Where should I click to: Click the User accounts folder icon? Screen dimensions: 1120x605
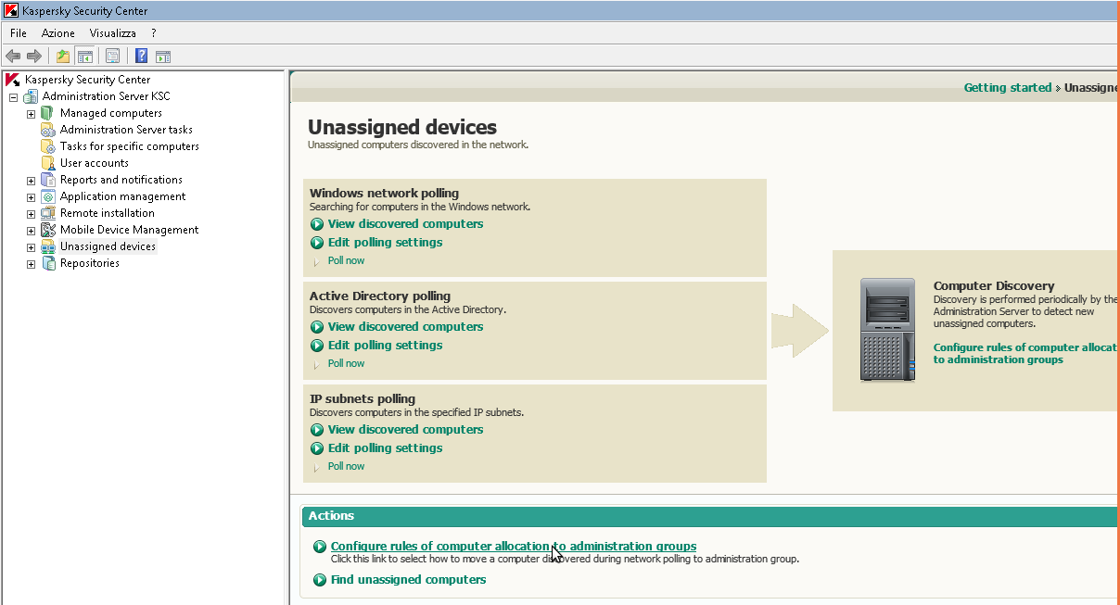(x=47, y=163)
